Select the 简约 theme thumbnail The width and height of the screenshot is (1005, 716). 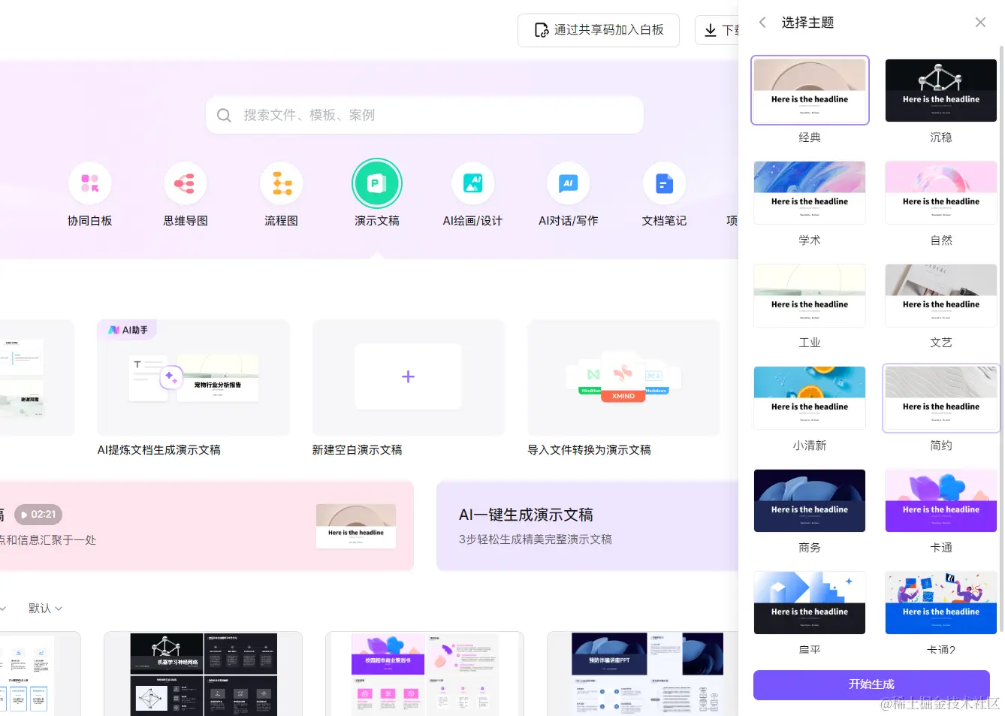(x=941, y=397)
